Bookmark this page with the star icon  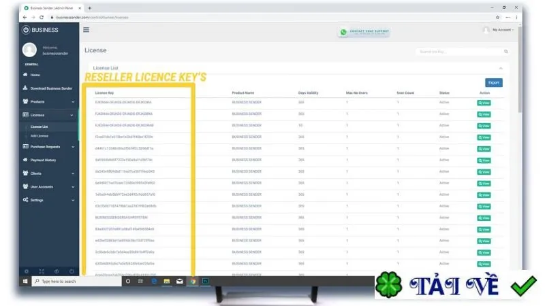click(497, 17)
